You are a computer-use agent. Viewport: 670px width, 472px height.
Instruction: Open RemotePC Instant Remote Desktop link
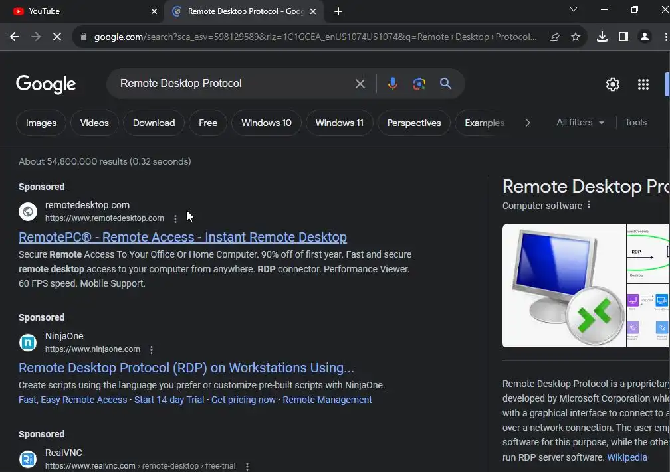182,237
